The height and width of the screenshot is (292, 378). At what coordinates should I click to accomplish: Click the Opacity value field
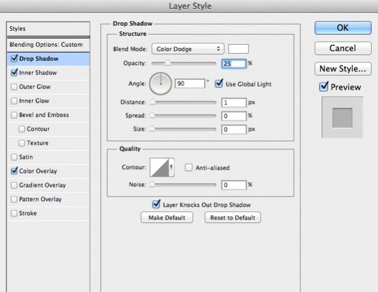(x=234, y=63)
